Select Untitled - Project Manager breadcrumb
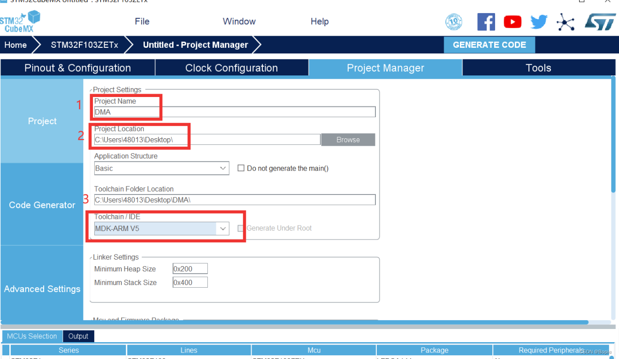This screenshot has height=359, width=619. click(195, 45)
